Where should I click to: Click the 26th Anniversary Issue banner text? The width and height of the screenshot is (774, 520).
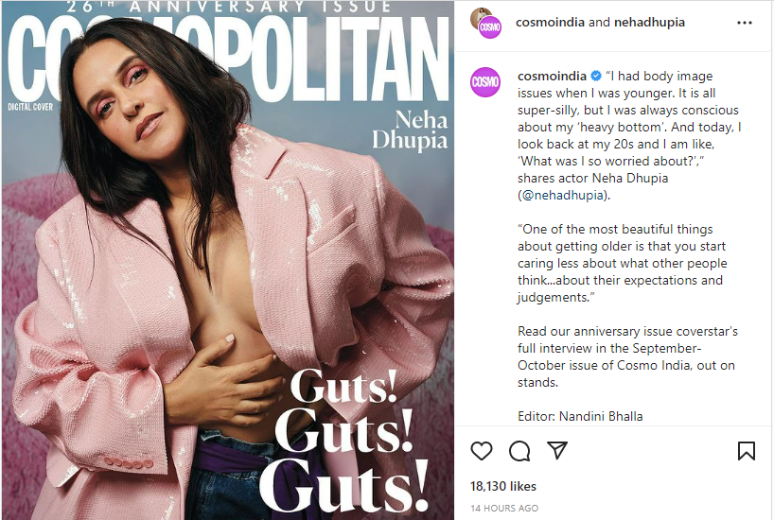coord(230,7)
